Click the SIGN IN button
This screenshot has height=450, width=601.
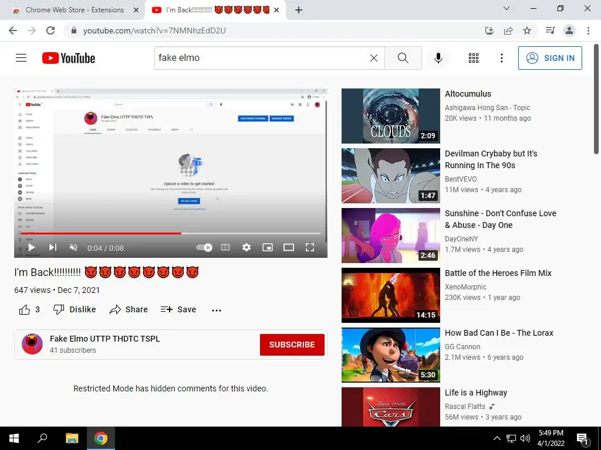click(550, 58)
